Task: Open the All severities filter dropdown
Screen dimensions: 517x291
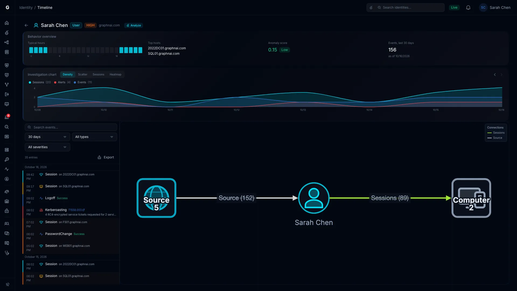Action: [x=47, y=147]
